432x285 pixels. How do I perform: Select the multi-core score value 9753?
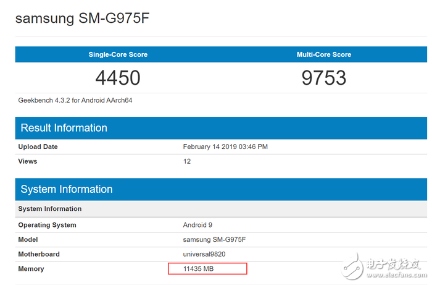pyautogui.click(x=324, y=78)
